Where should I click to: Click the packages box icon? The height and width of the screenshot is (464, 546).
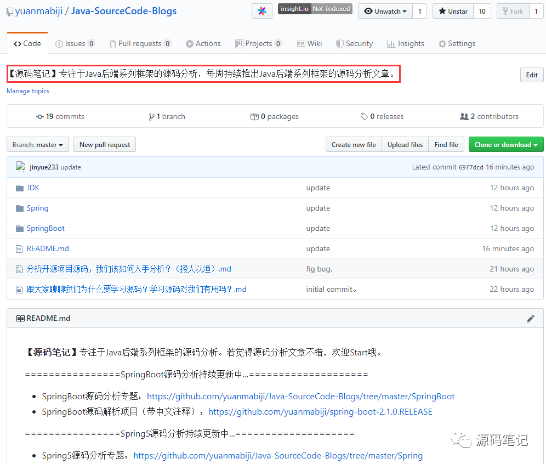[254, 116]
